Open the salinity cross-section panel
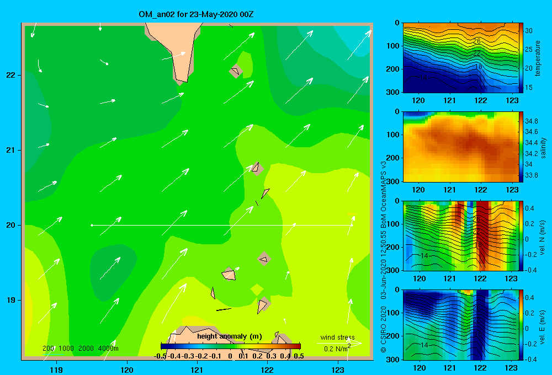Viewport: 552px width, 375px height. 461,147
